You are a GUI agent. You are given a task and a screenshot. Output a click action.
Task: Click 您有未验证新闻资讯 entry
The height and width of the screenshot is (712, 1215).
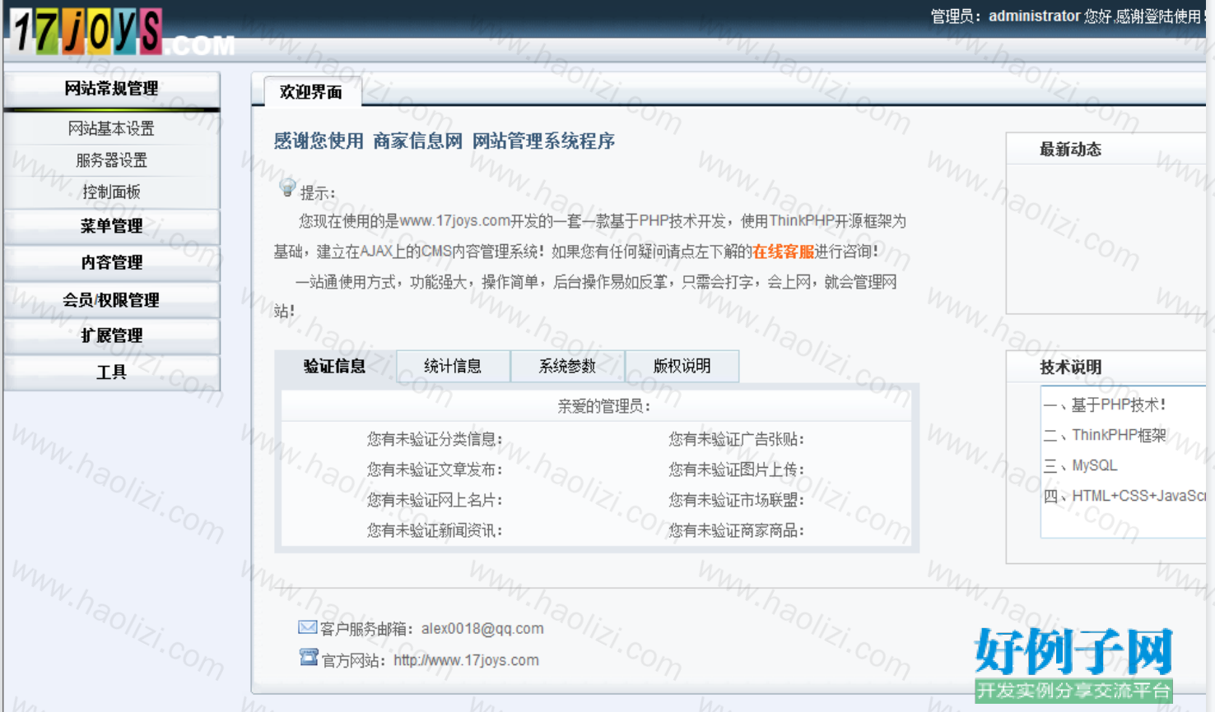[435, 530]
